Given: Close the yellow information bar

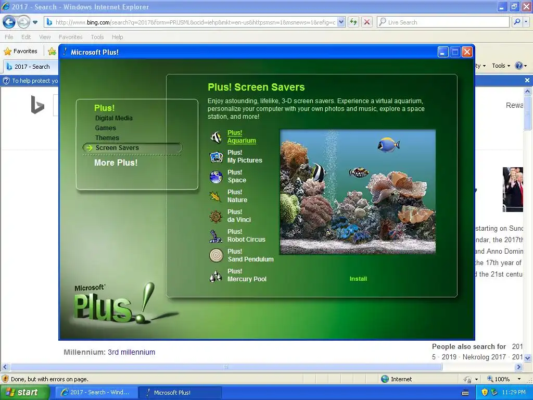Looking at the screenshot, I should (x=527, y=80).
